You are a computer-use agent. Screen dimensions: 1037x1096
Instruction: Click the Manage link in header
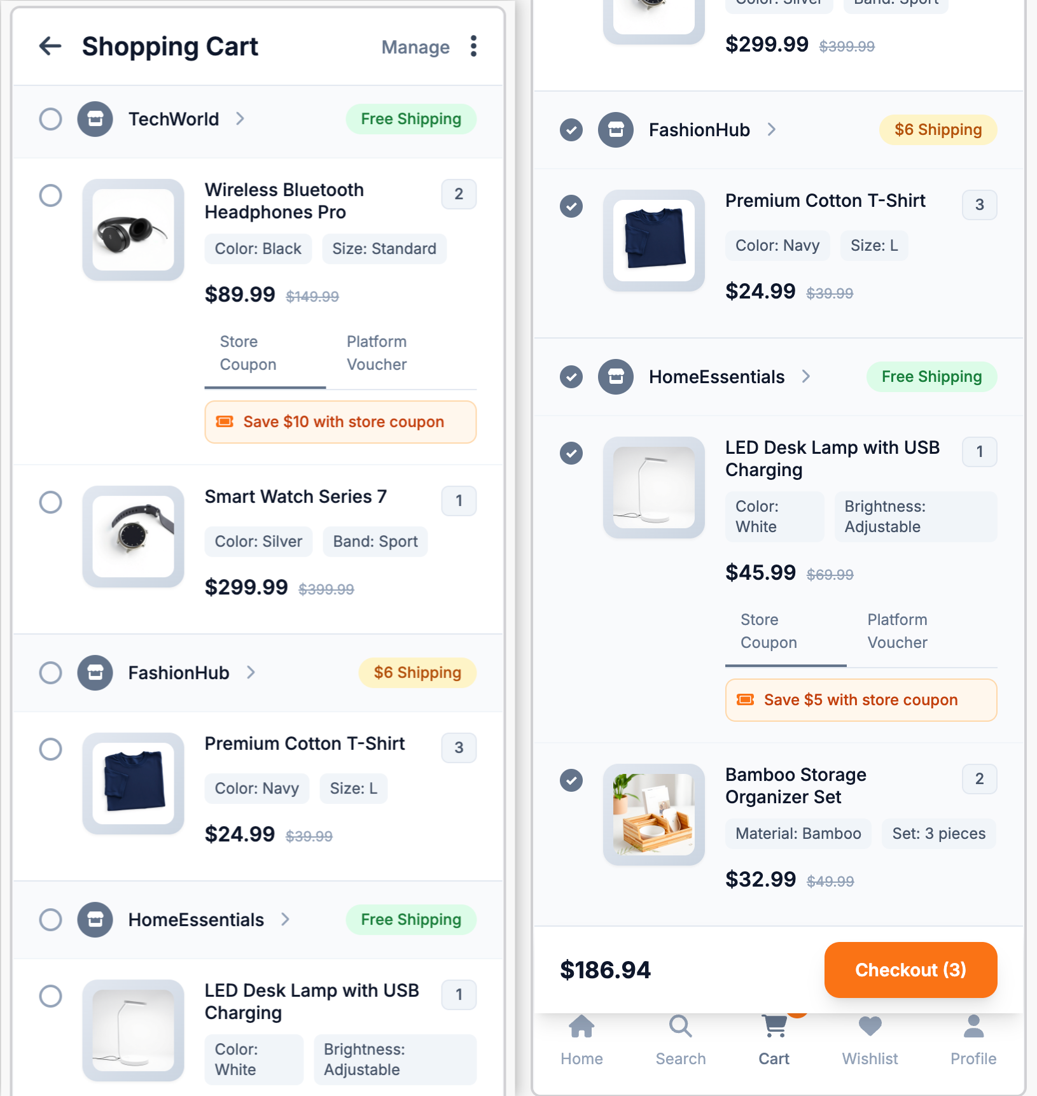(x=415, y=46)
